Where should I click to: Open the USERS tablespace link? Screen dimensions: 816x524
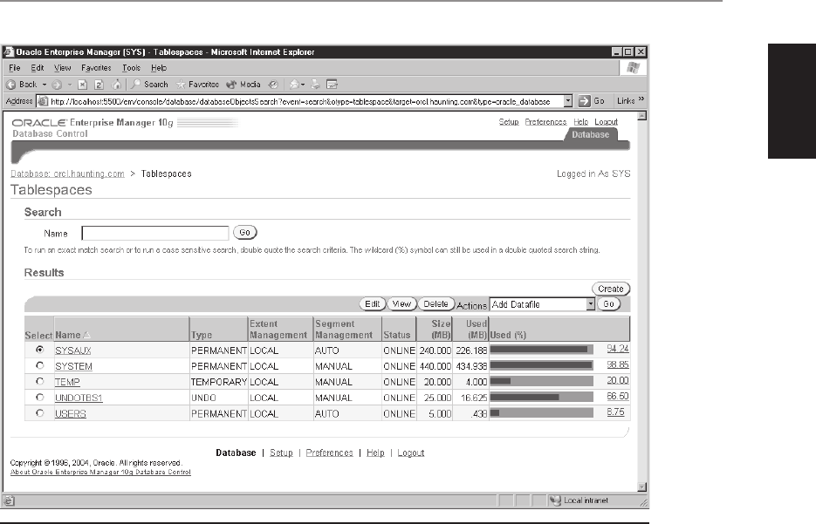[71, 414]
